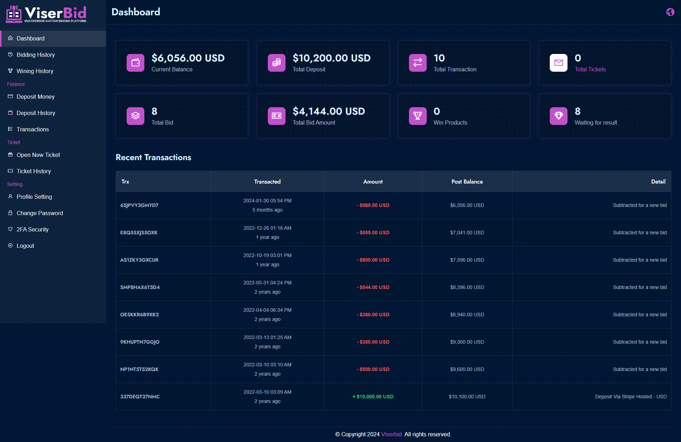Select Open New Ticket
Screen dimensions: 681x442
point(38,155)
